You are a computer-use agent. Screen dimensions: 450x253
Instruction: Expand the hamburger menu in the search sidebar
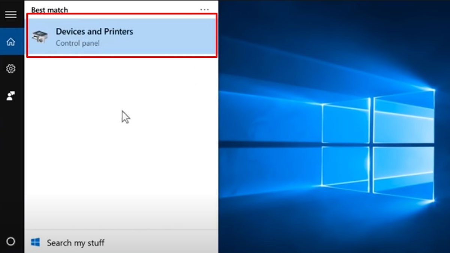pyautogui.click(x=10, y=15)
